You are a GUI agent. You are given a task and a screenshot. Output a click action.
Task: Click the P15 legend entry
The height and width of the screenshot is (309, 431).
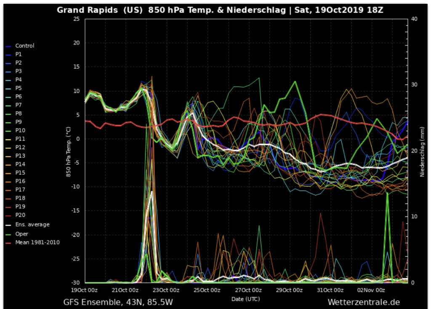[x=20, y=172]
